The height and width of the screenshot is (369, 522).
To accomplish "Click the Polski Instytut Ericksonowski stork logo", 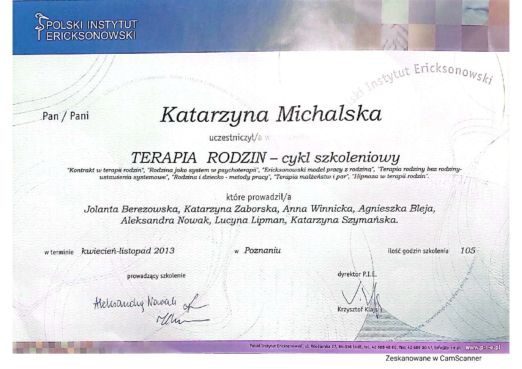I will (x=40, y=26).
